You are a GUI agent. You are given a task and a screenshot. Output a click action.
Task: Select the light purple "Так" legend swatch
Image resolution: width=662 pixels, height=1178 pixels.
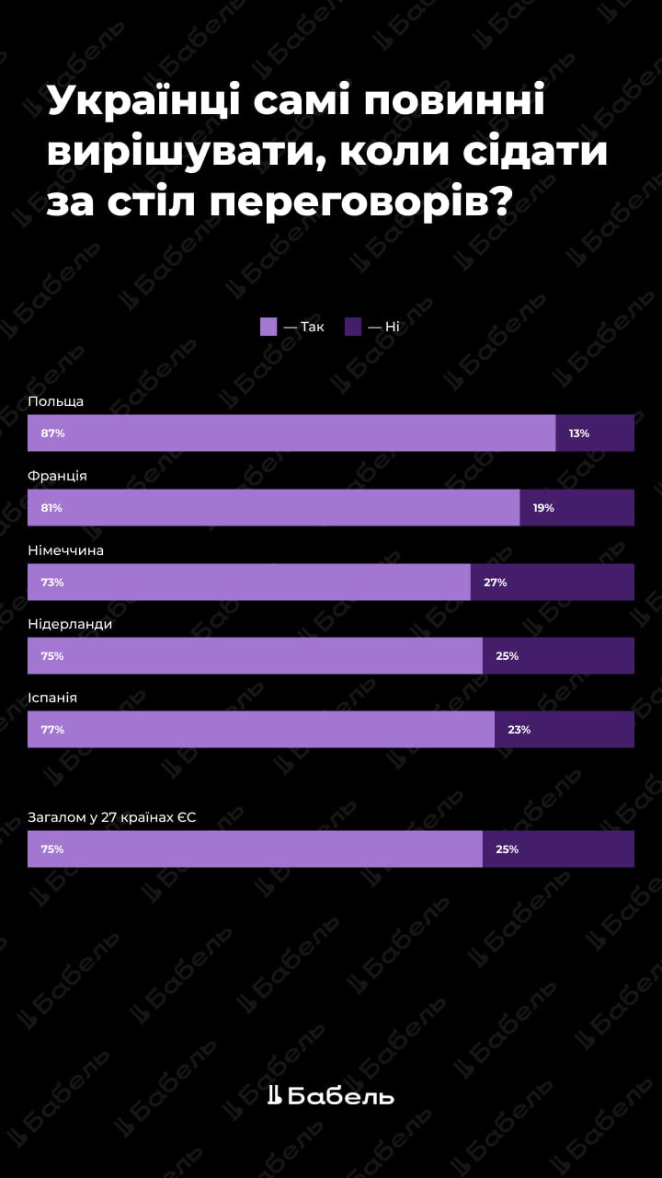coord(268,327)
